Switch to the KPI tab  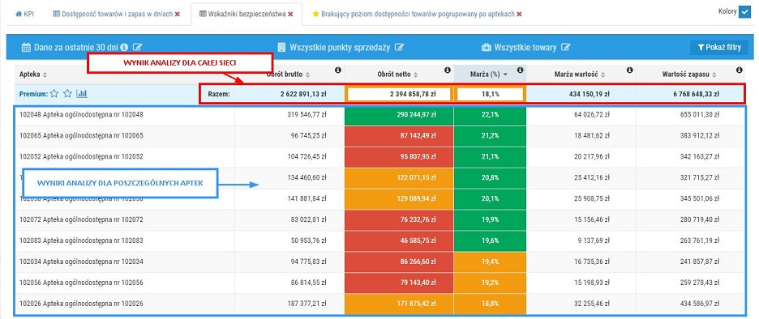pos(24,15)
